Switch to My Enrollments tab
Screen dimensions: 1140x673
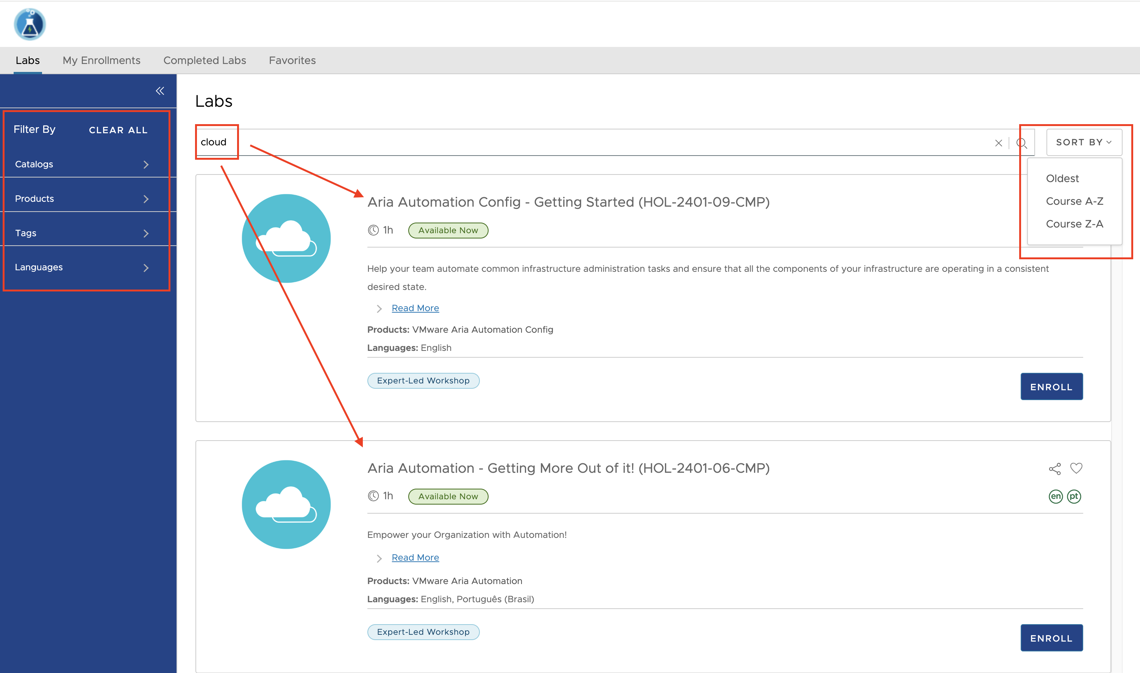[101, 60]
